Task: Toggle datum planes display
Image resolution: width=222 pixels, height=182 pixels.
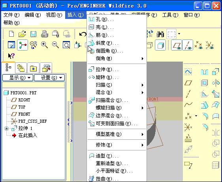Action: [x=177, y=45]
